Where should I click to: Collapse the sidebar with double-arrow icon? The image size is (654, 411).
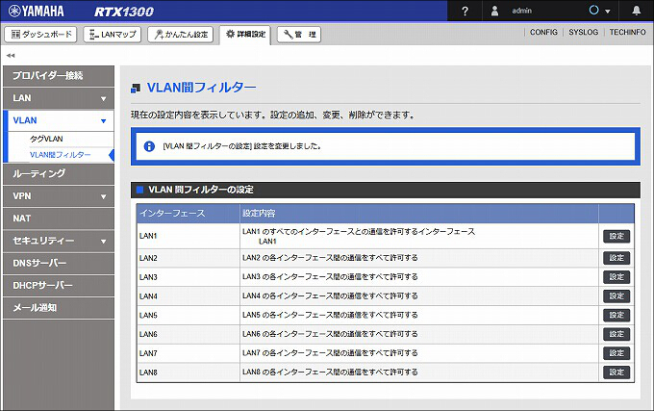[x=11, y=56]
